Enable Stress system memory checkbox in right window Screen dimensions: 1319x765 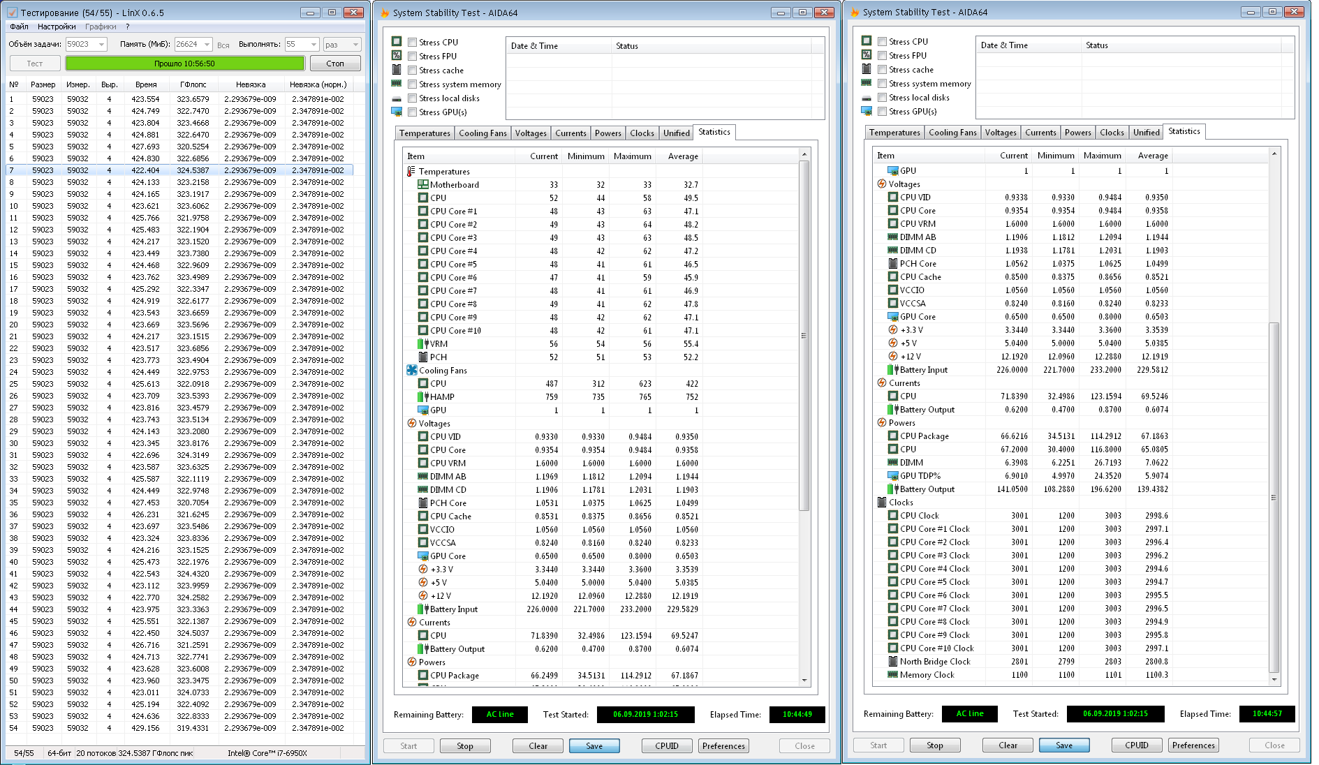[x=883, y=84]
